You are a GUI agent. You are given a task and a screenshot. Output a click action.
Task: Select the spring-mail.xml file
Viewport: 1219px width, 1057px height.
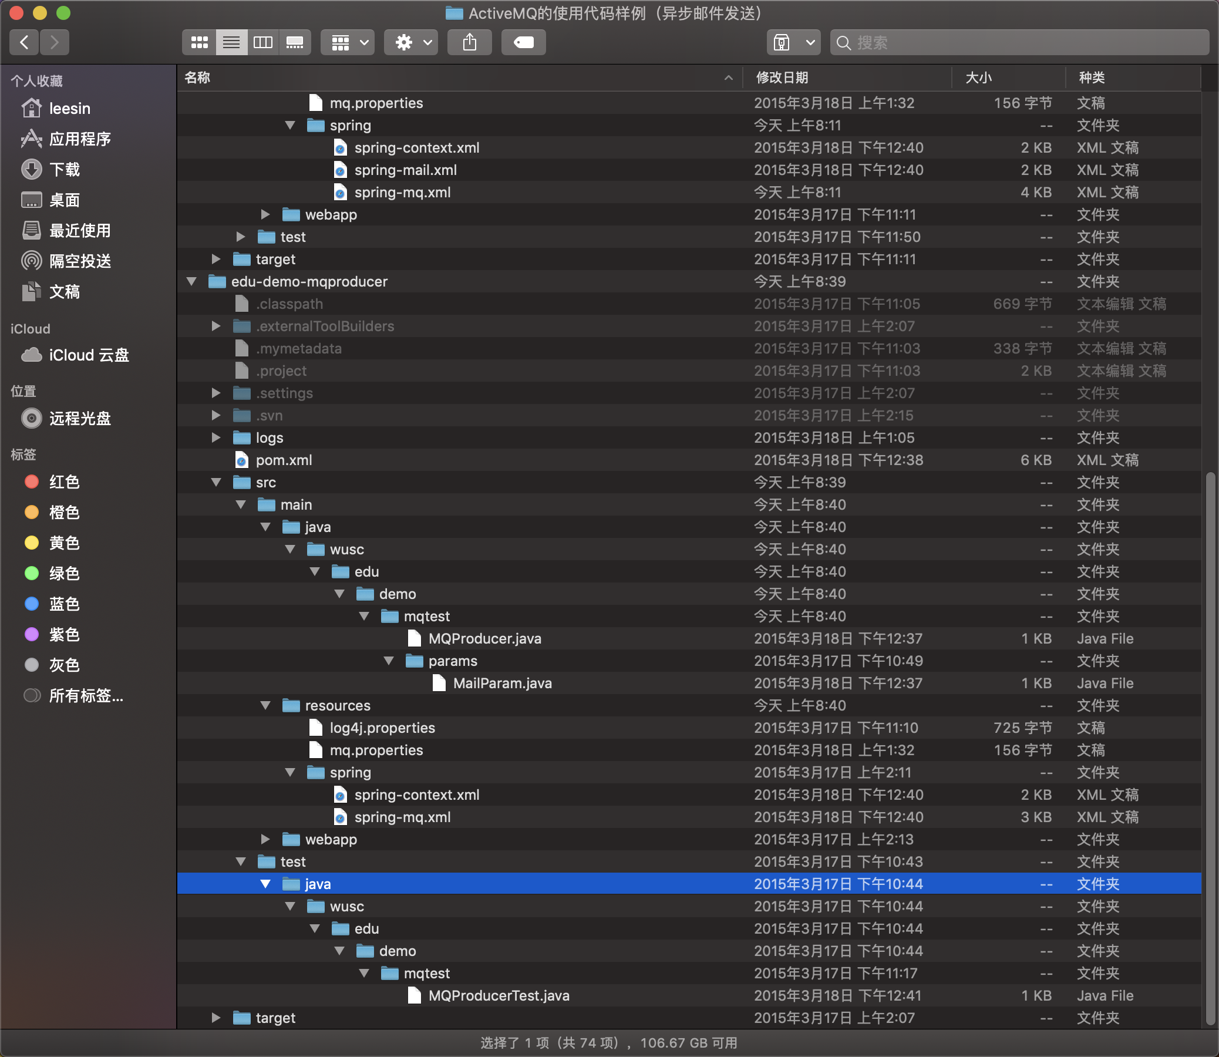(x=689, y=170)
